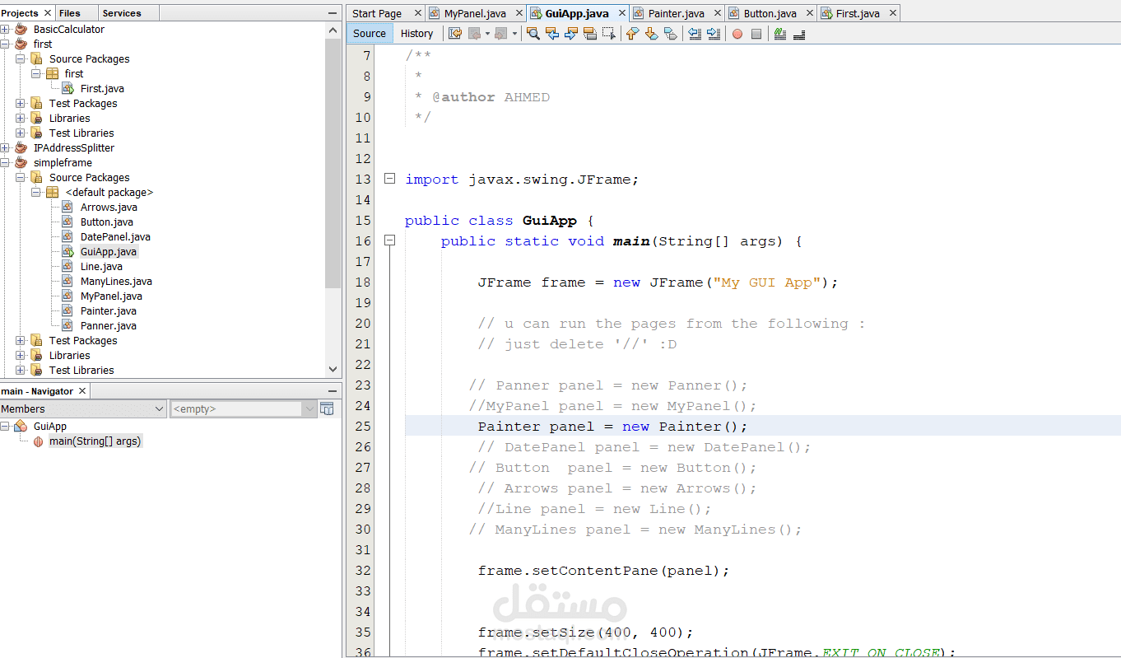Switch editor to Source view
Viewport: 1121px width, 658px height.
[x=370, y=33]
